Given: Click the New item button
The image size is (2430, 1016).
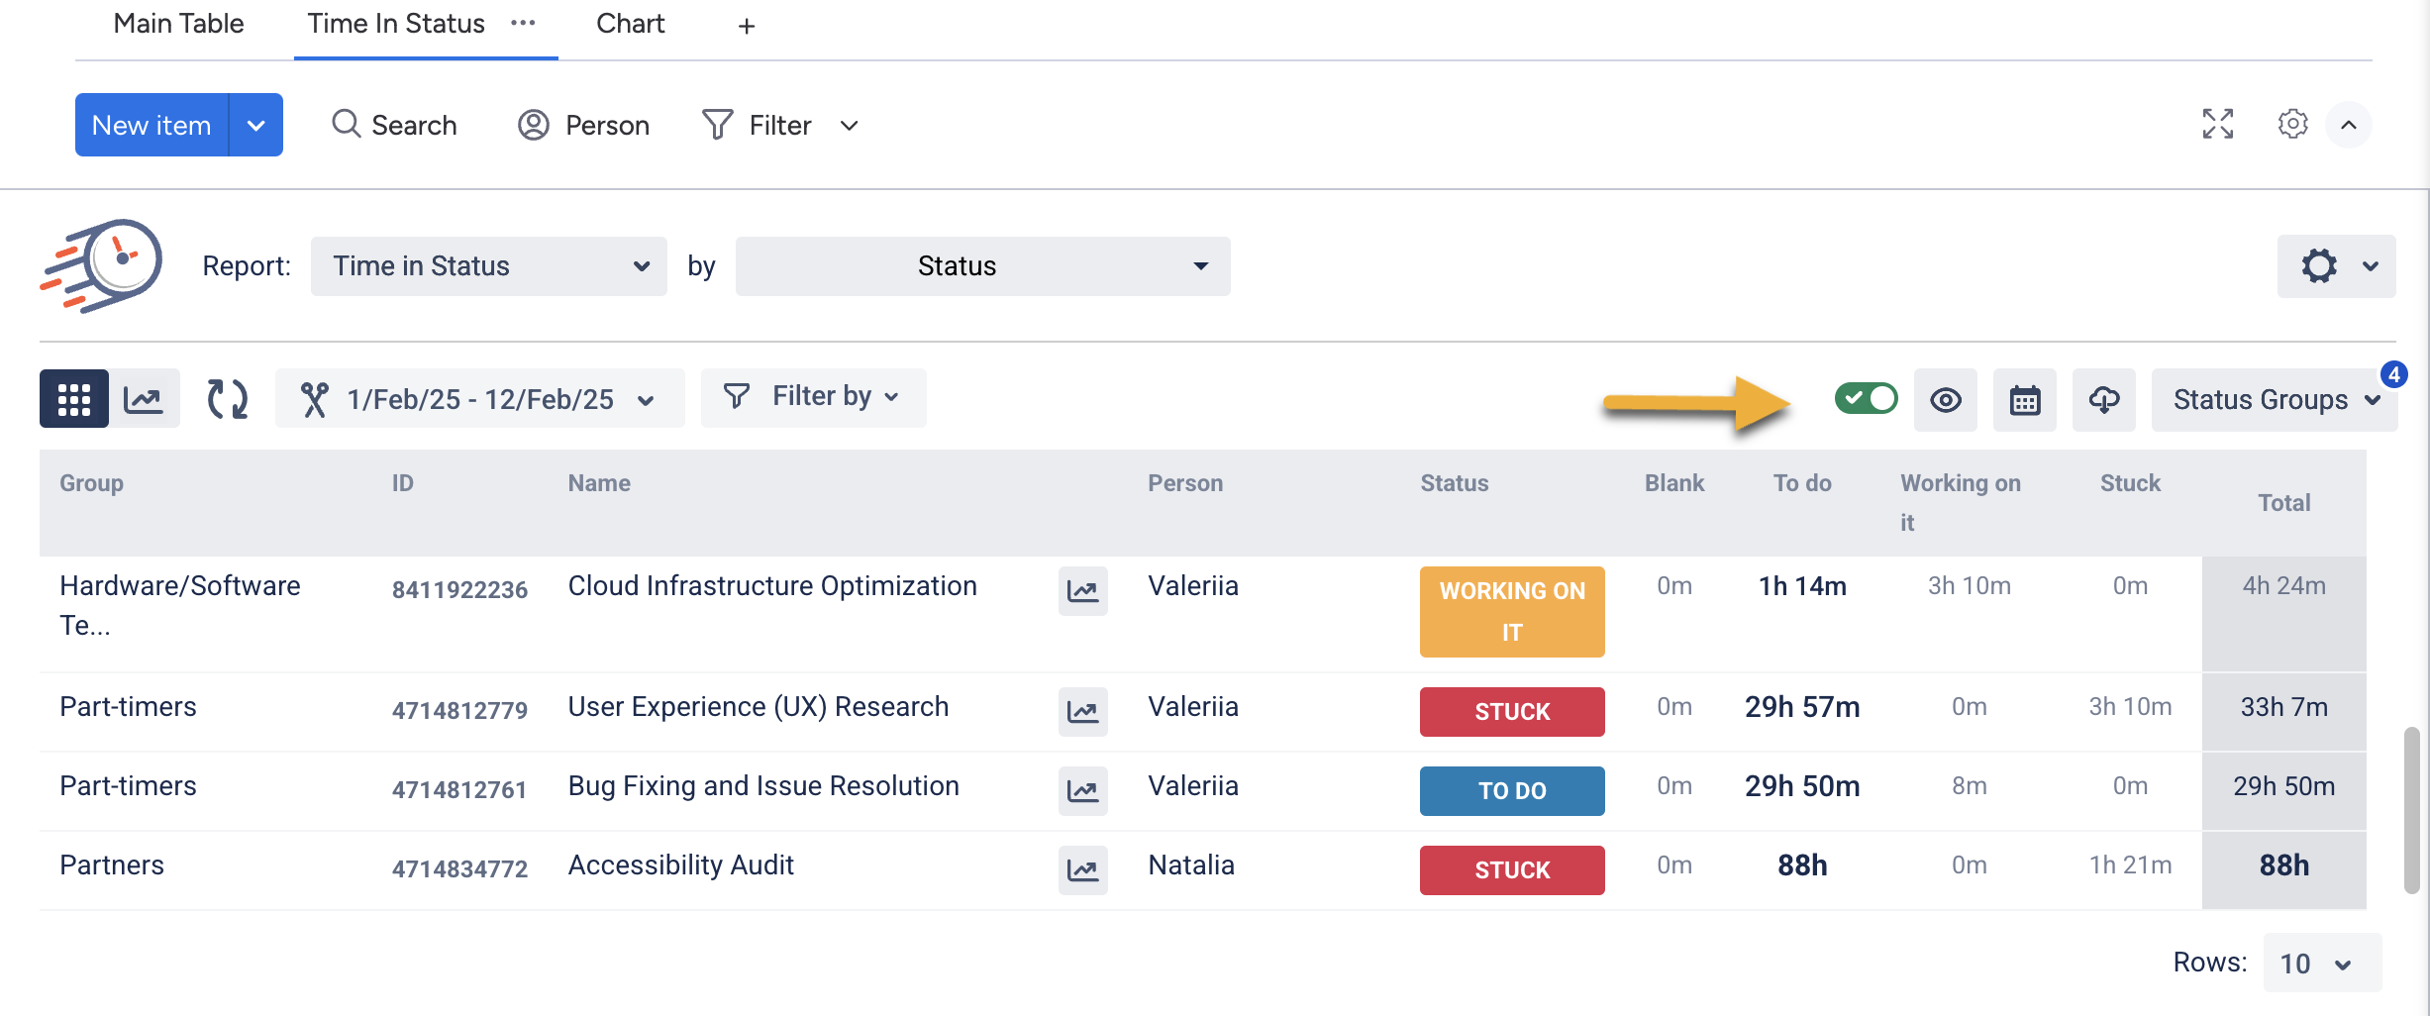Looking at the screenshot, I should (152, 125).
